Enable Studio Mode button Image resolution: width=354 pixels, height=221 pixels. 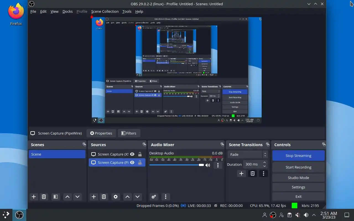click(x=298, y=178)
